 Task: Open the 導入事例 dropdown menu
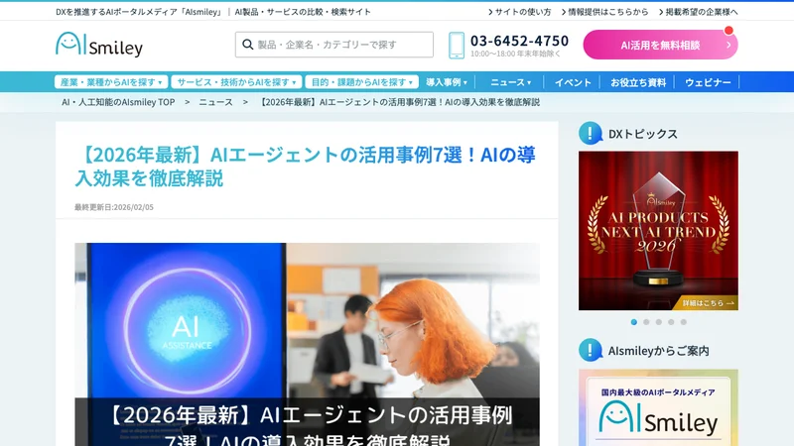(x=447, y=82)
